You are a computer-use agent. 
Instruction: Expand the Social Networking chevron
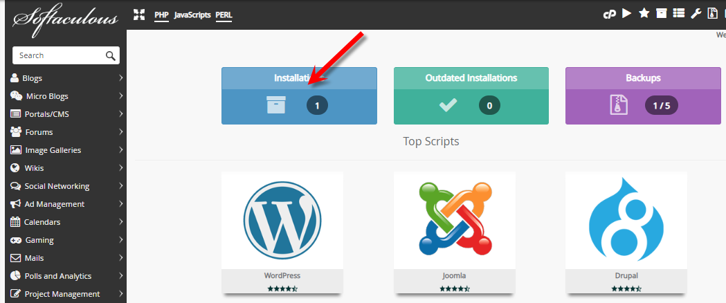tap(121, 186)
